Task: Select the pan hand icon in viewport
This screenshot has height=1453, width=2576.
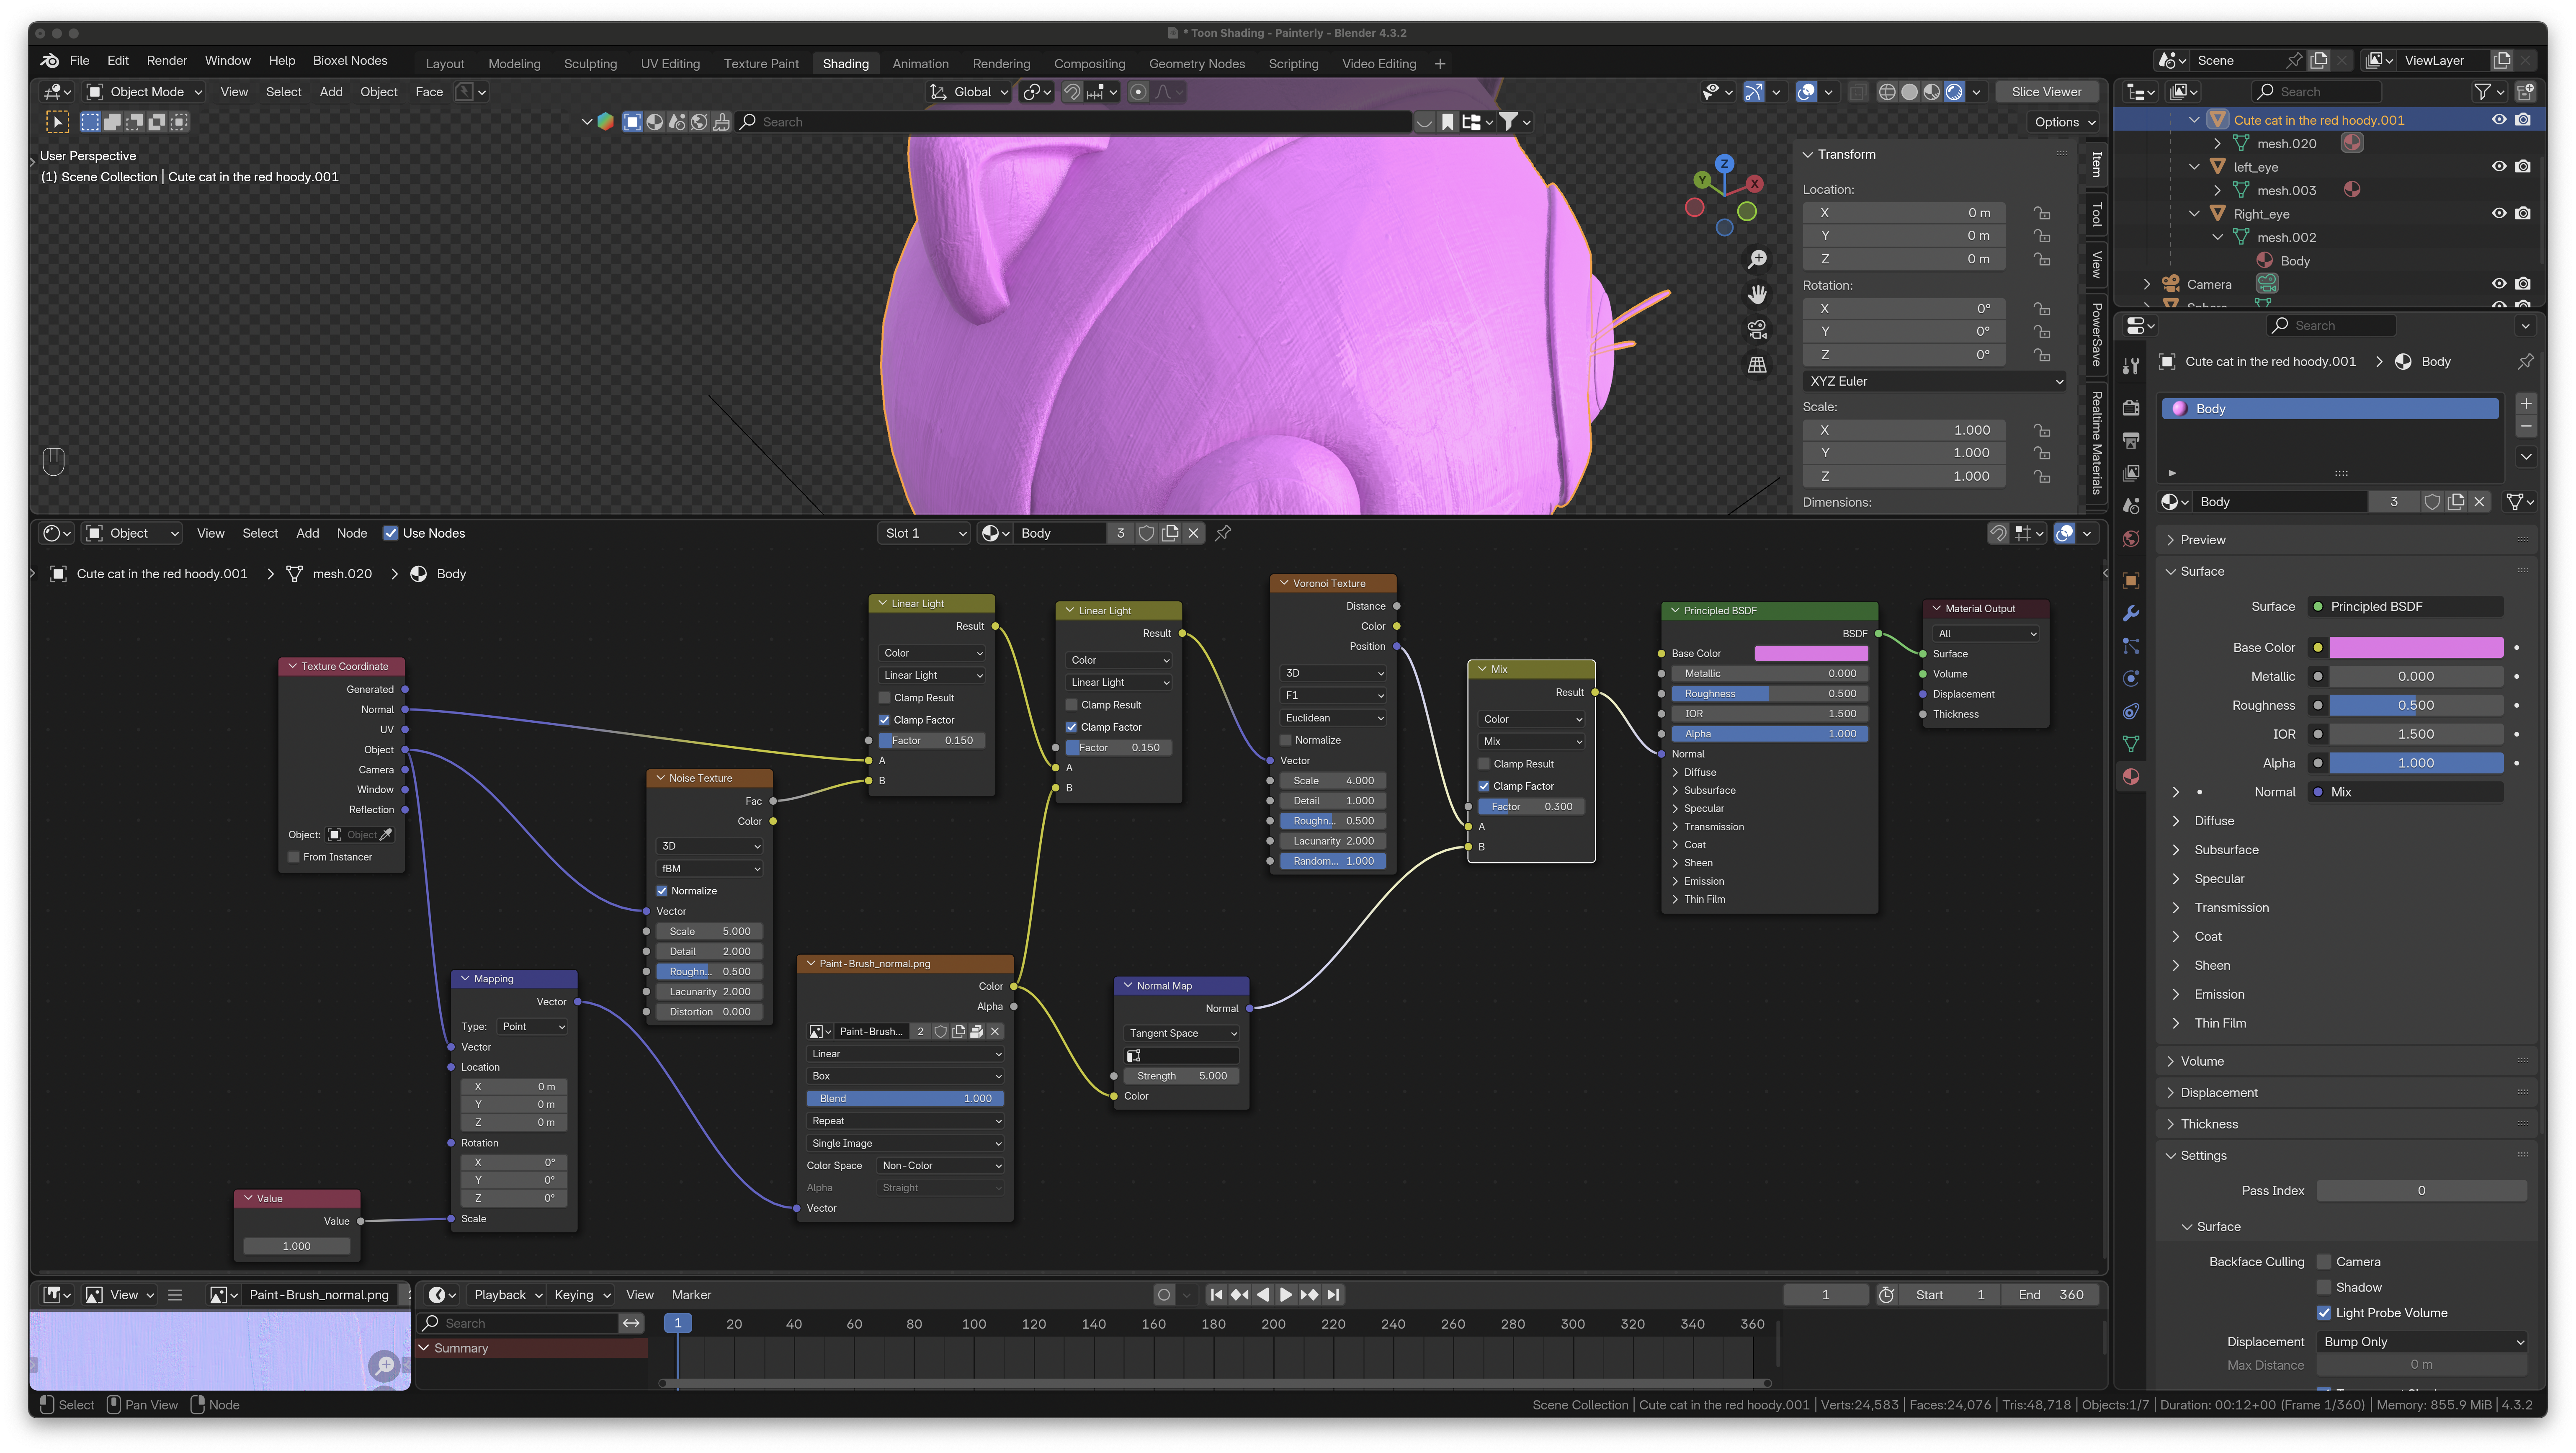Action: 1757,294
